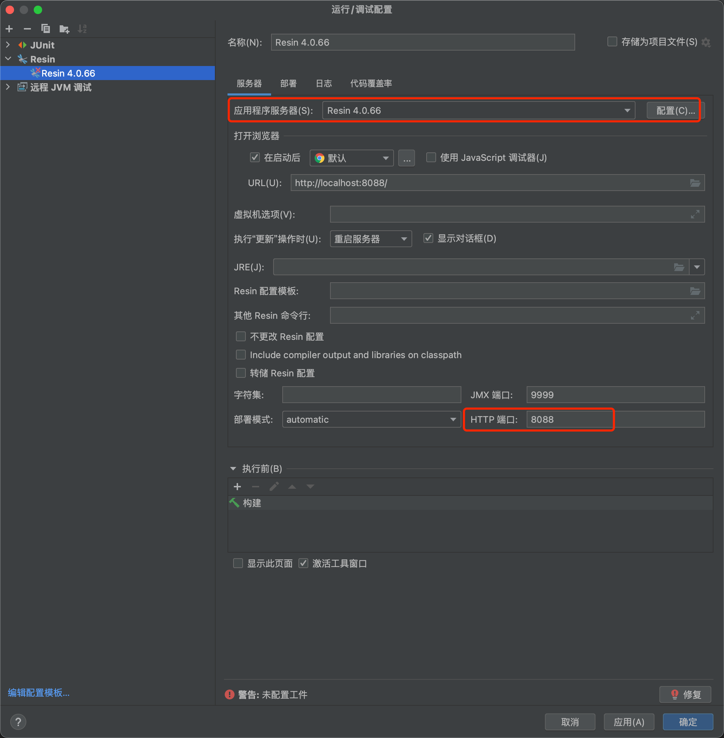Expand the JUnit tree node
The height and width of the screenshot is (738, 724).
pos(8,45)
